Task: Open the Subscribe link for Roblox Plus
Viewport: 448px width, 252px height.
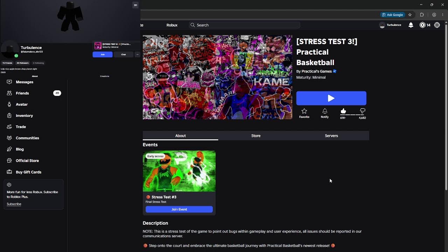Action: click(x=14, y=204)
